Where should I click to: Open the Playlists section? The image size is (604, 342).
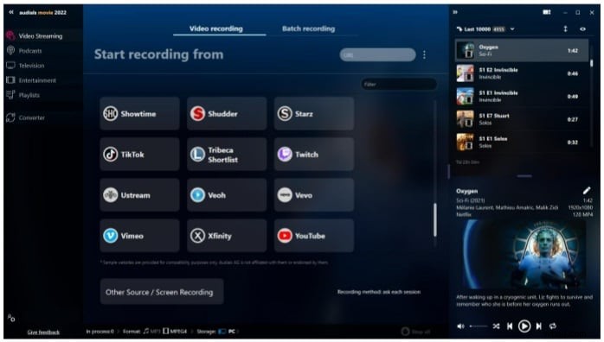[x=29, y=95]
